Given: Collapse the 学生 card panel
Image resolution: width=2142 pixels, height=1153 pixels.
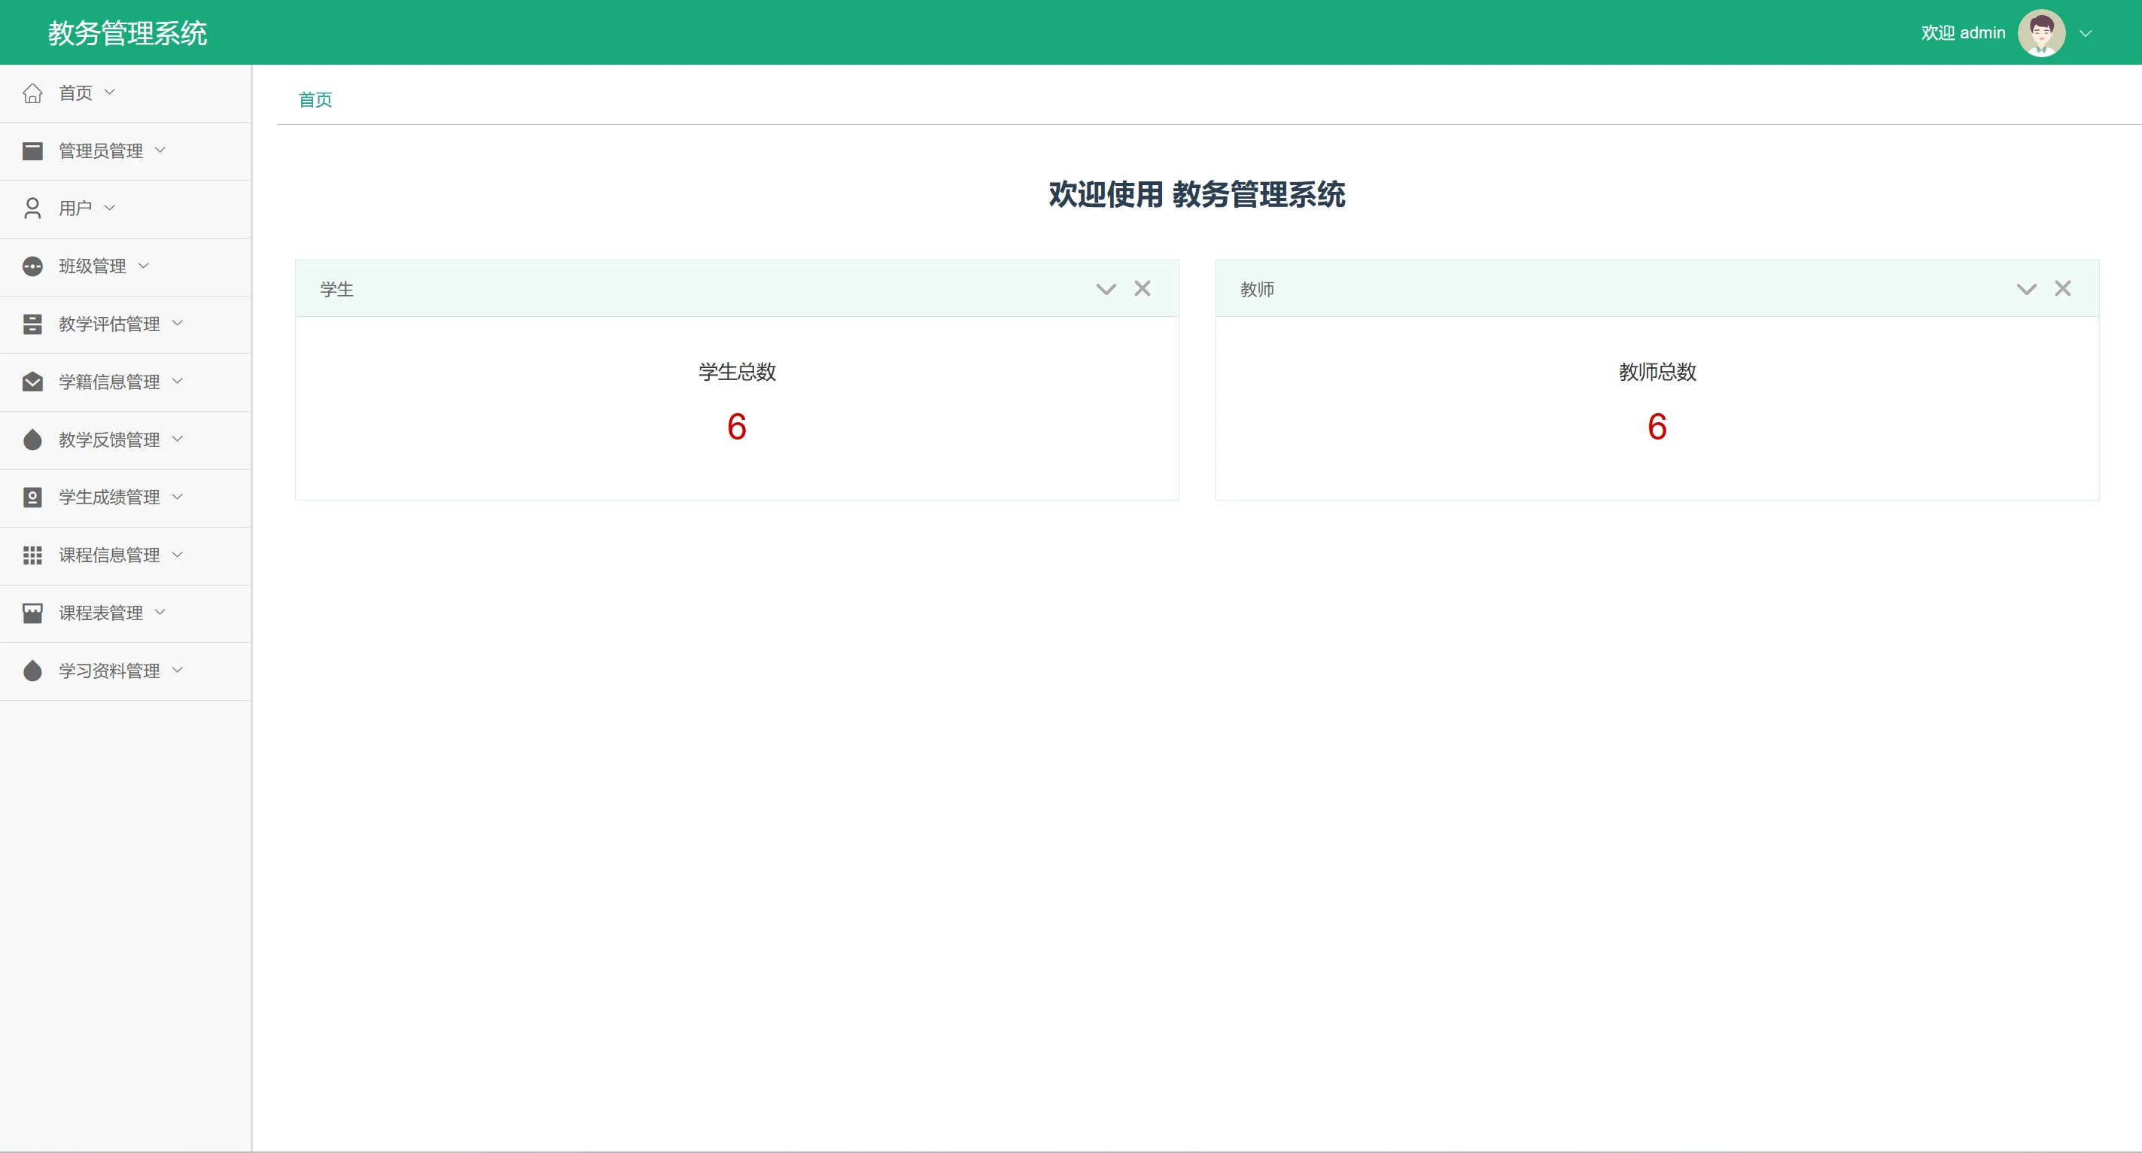Looking at the screenshot, I should click(1105, 289).
